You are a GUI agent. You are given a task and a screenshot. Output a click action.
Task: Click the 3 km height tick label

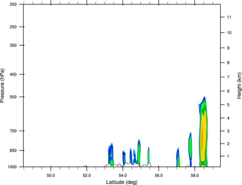(x=228, y=131)
